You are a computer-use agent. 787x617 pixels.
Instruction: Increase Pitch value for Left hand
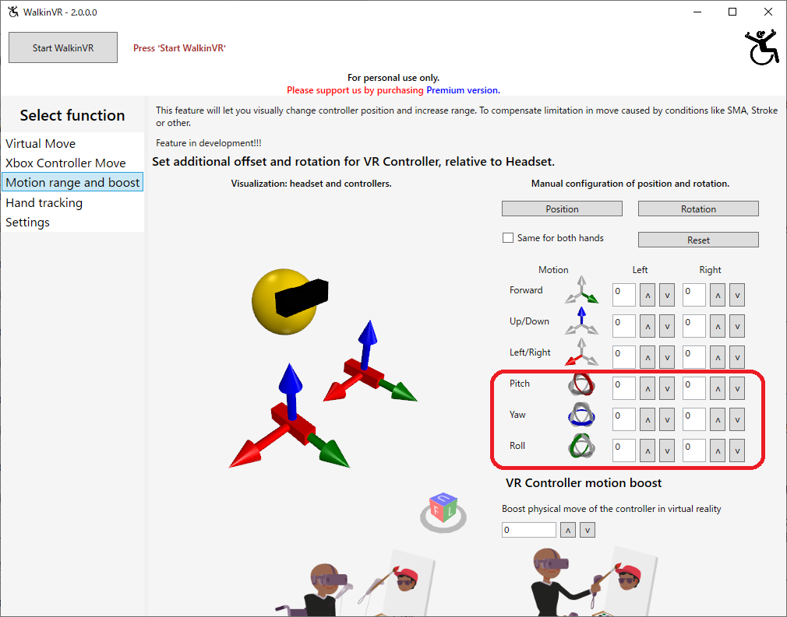(648, 388)
